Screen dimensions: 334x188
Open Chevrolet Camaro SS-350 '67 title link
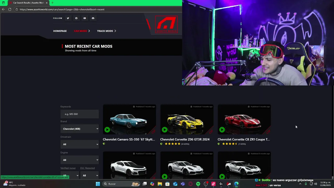(x=129, y=139)
